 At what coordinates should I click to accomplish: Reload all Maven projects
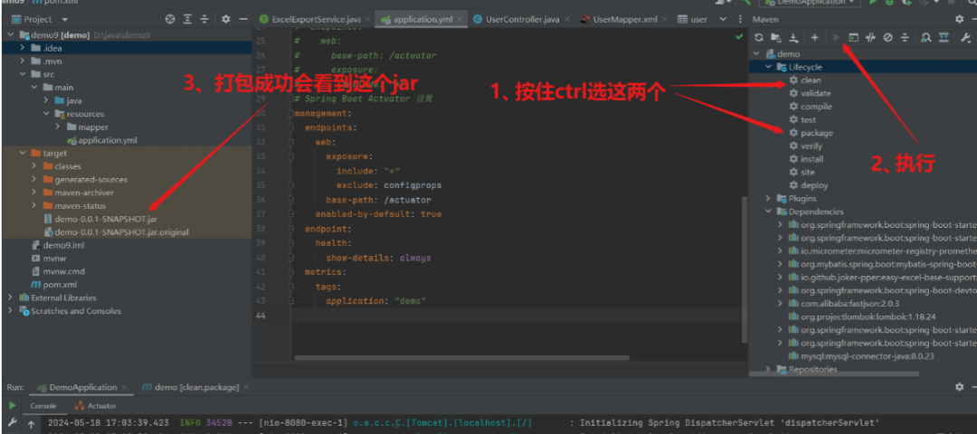click(758, 38)
